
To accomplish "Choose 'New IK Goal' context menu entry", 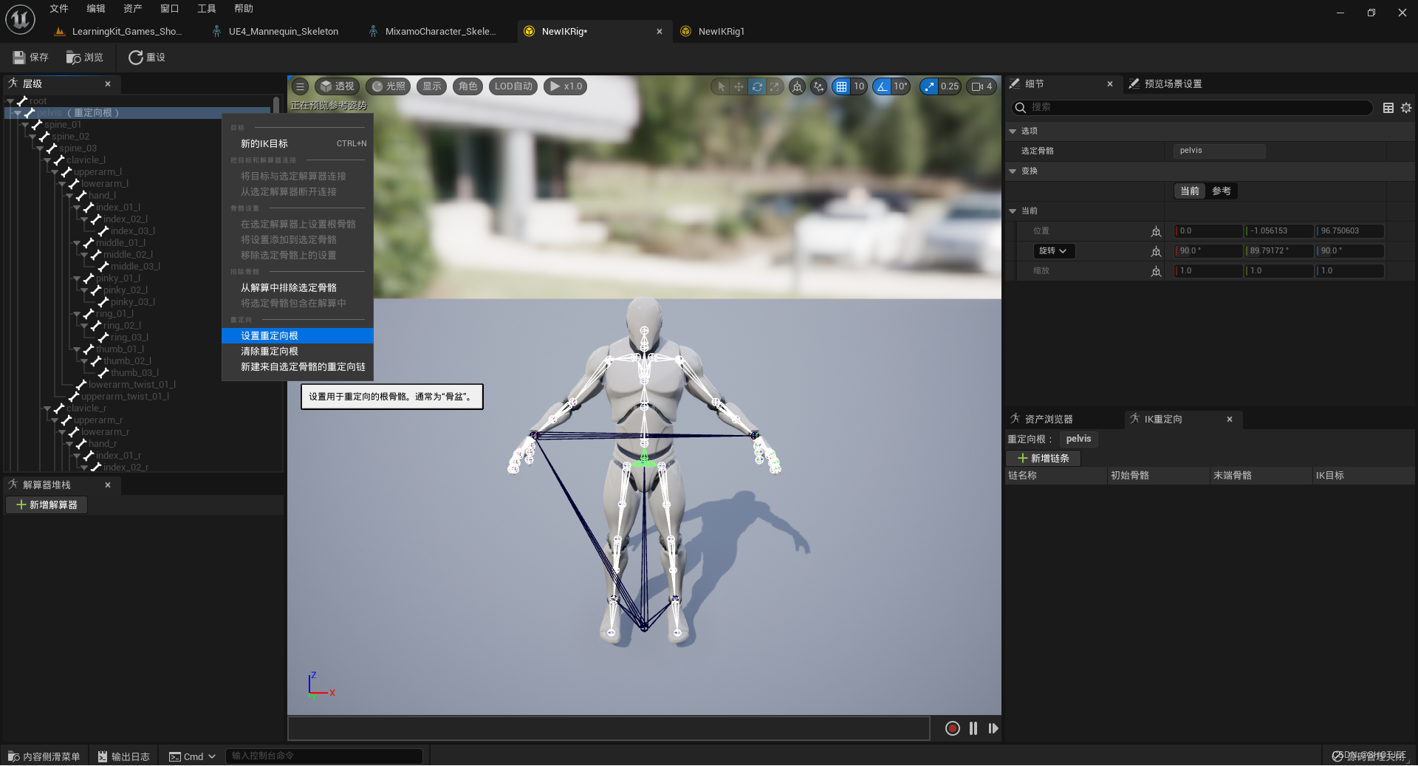I will 298,143.
